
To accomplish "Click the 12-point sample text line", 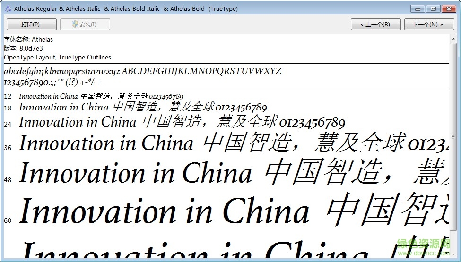I will click(101, 96).
